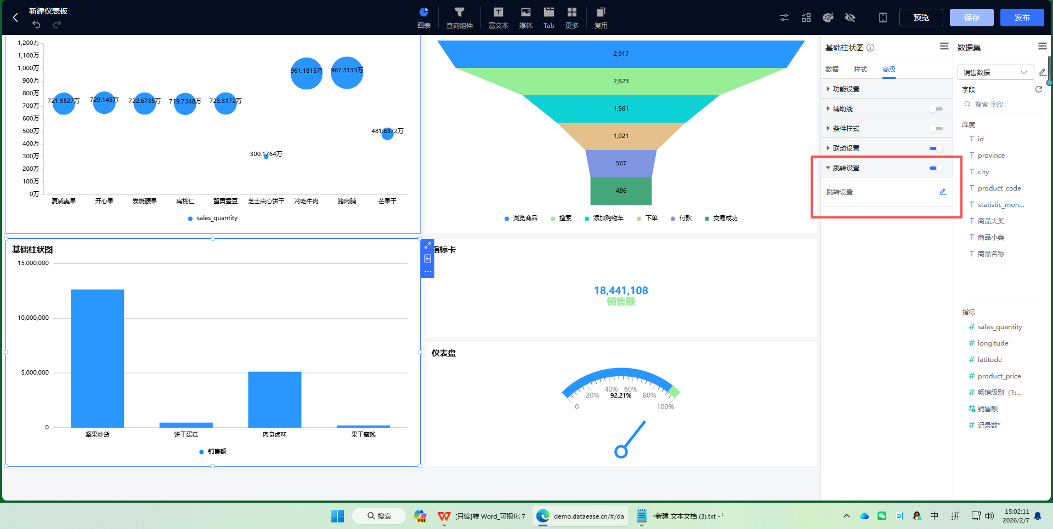Click the 18,441,108 indicator card value
The height and width of the screenshot is (529, 1053).
pyautogui.click(x=621, y=290)
